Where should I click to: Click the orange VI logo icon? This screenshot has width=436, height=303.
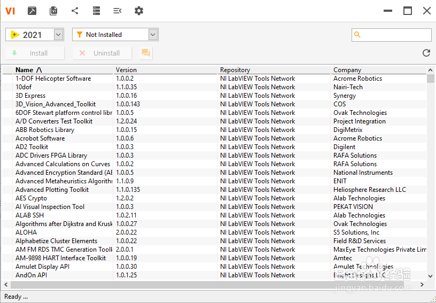pyautogui.click(x=10, y=11)
